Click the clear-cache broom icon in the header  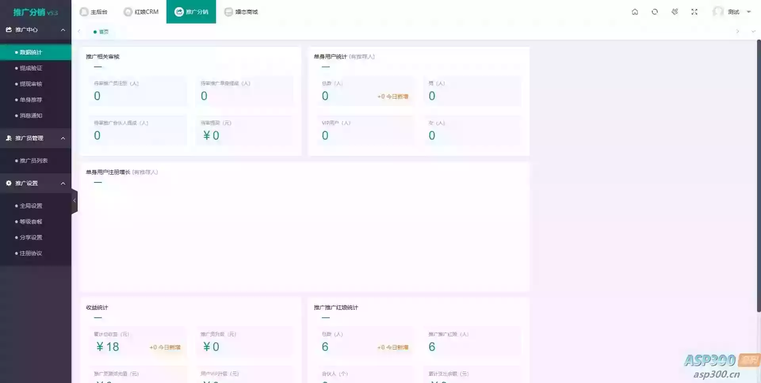(x=675, y=12)
